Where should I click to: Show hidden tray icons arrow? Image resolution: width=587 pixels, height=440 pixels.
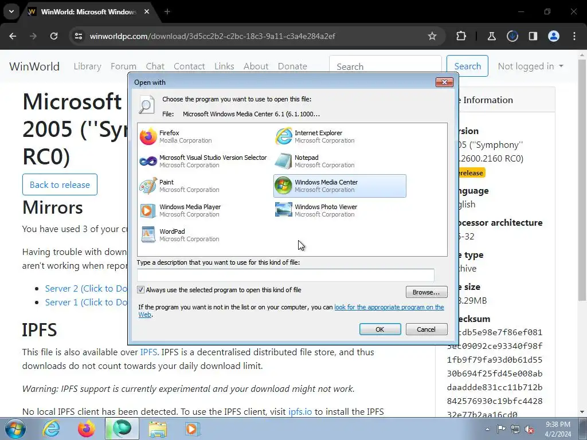pos(487,429)
